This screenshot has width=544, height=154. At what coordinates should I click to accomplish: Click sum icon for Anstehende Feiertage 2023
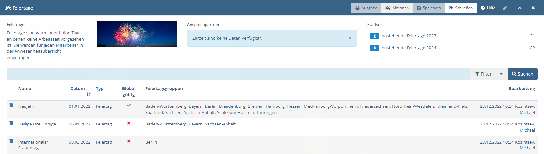coord(375,36)
